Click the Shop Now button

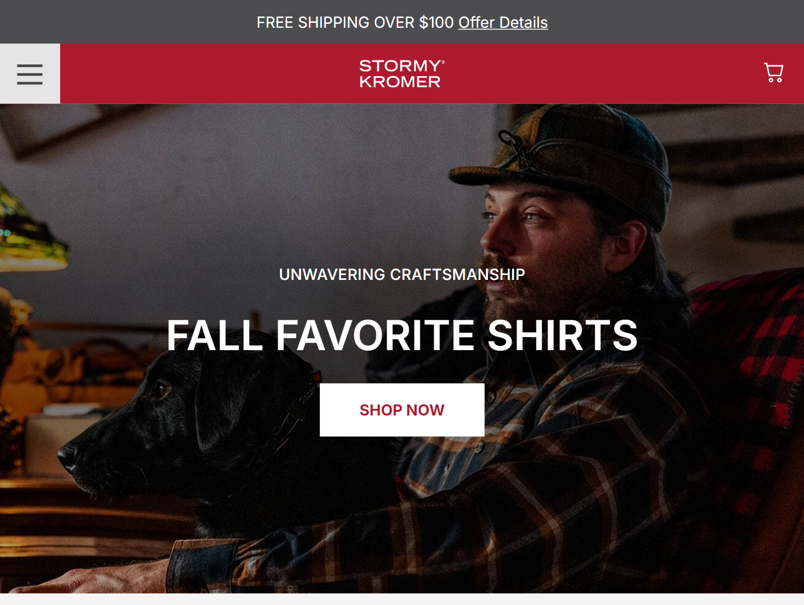point(402,410)
